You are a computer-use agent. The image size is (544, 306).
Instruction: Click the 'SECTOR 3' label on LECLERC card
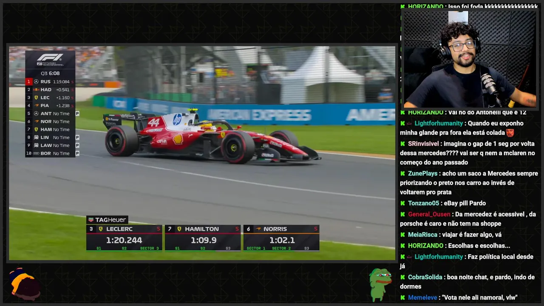(149, 248)
